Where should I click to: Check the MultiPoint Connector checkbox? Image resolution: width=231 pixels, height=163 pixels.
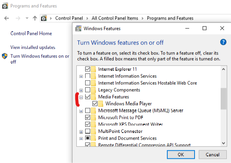[87, 131]
